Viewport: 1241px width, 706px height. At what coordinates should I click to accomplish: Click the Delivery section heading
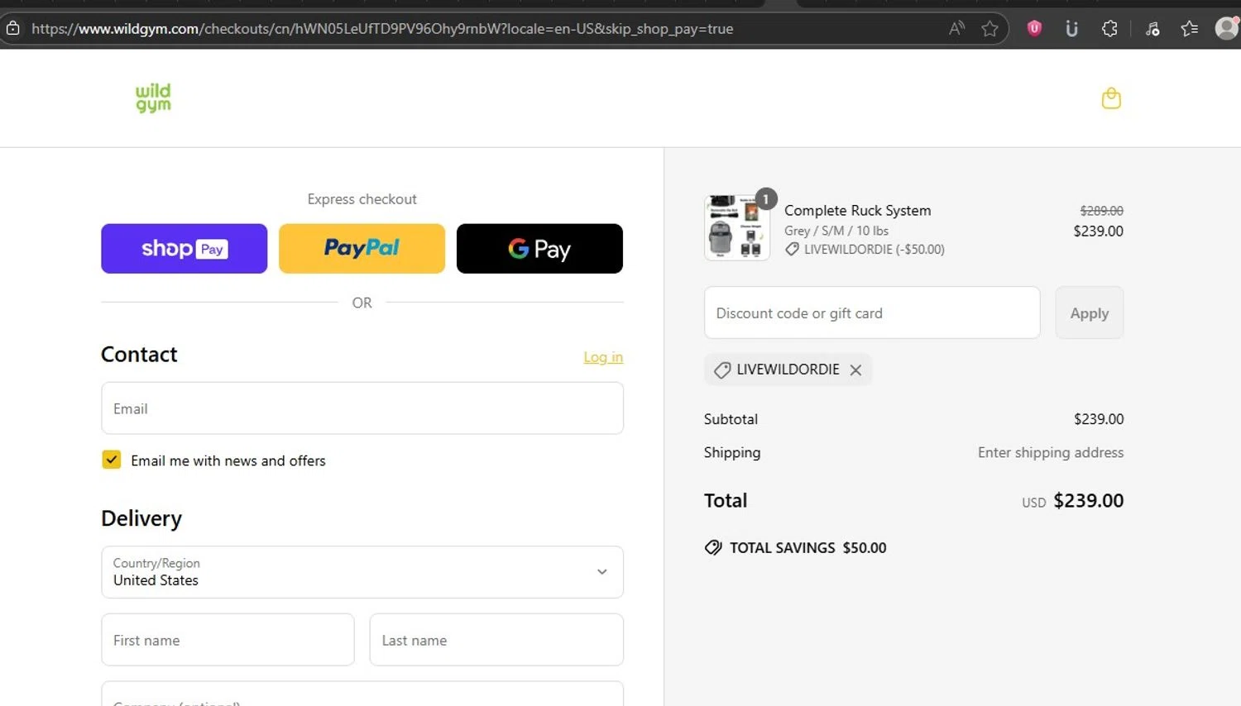tap(141, 518)
